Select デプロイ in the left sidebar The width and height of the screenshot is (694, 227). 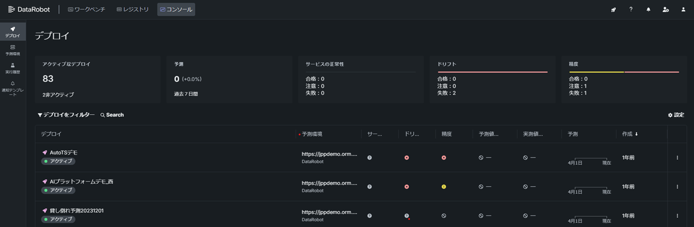(x=13, y=32)
